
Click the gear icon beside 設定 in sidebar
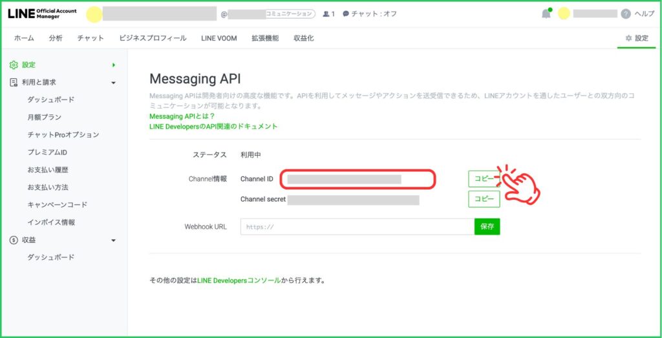point(14,65)
